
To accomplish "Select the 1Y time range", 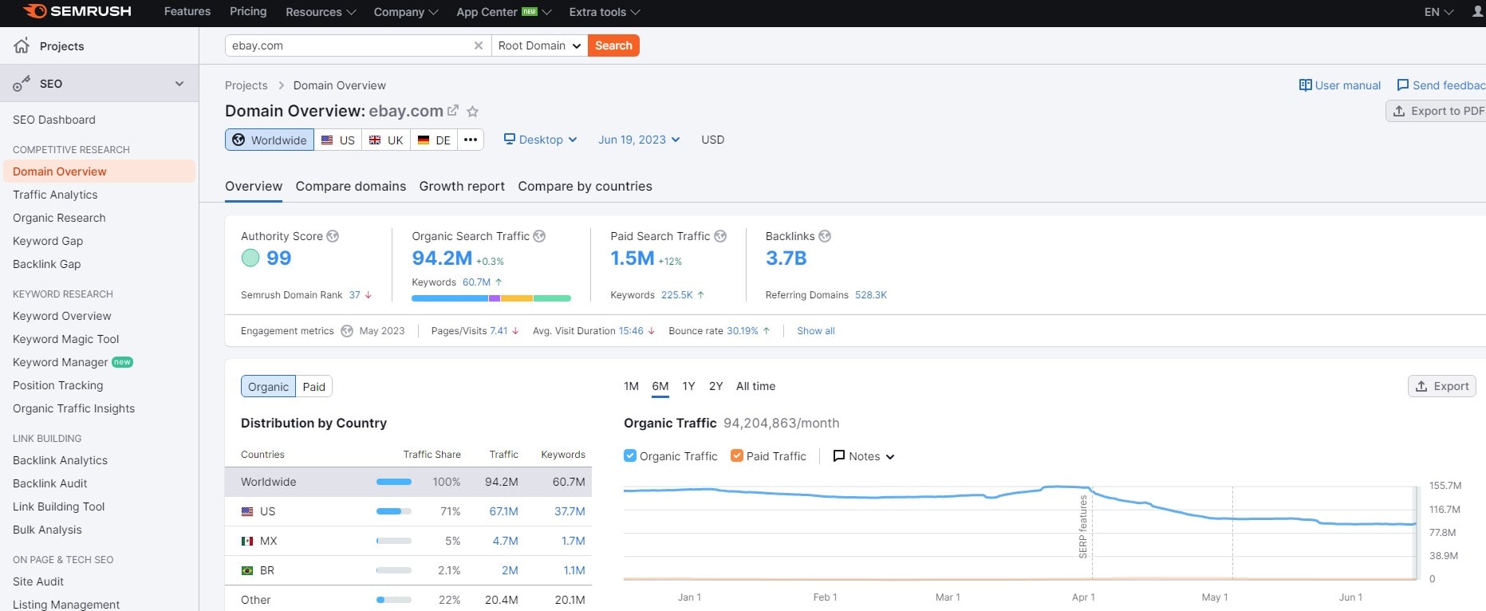I will [x=689, y=386].
